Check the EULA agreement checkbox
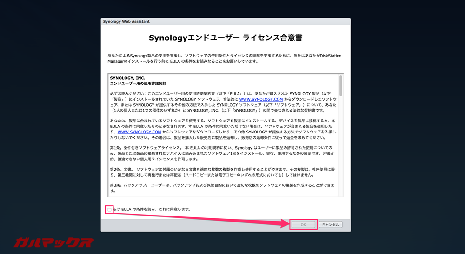This screenshot has height=254, width=465. click(x=109, y=210)
